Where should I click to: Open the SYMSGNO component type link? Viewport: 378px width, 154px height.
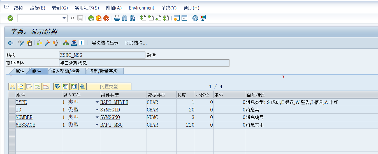(x=110, y=117)
